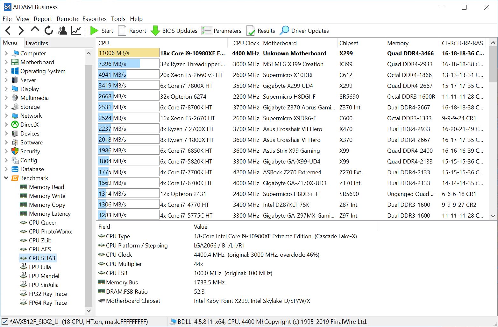Open the user management icon
The image size is (498, 327).
click(x=62, y=31)
